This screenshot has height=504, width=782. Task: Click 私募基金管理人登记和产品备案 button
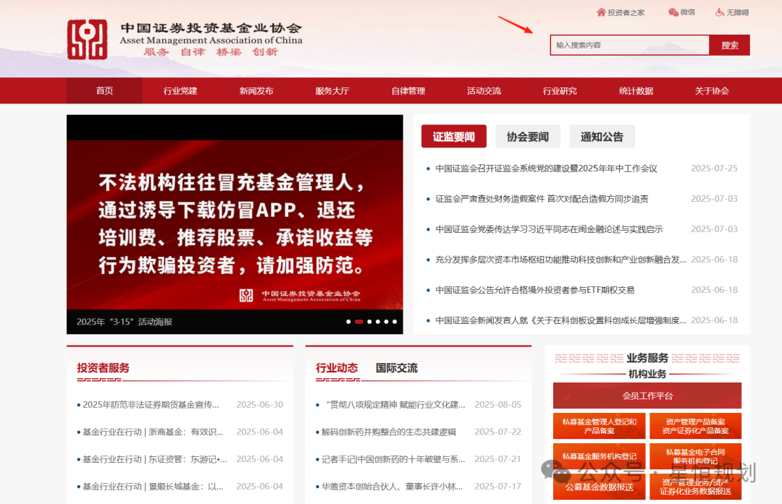(x=599, y=426)
